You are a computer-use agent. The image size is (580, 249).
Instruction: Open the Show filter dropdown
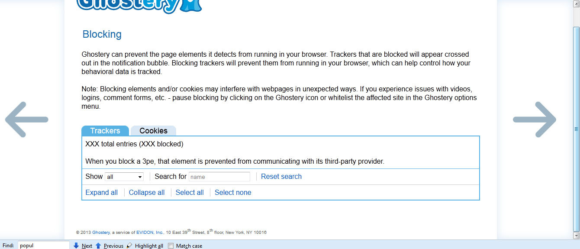pos(124,177)
